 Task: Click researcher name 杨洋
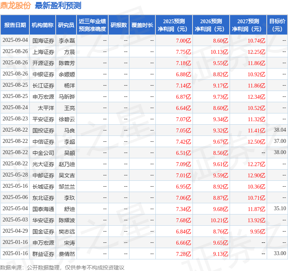click(70, 86)
